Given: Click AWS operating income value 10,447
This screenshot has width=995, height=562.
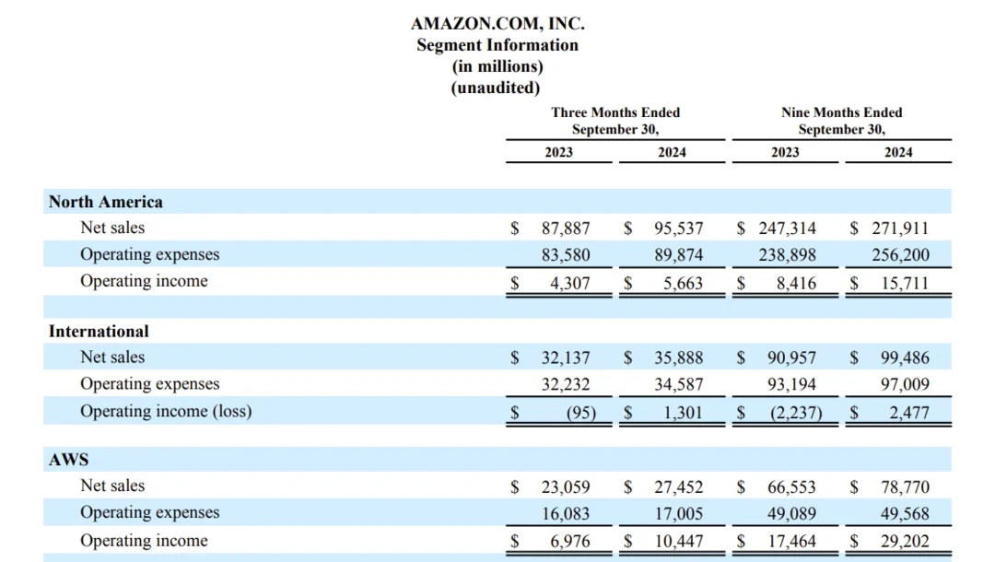Looking at the screenshot, I should (678, 542).
